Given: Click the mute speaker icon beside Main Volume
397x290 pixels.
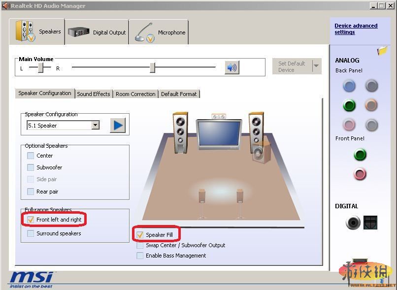Looking at the screenshot, I should [x=232, y=67].
